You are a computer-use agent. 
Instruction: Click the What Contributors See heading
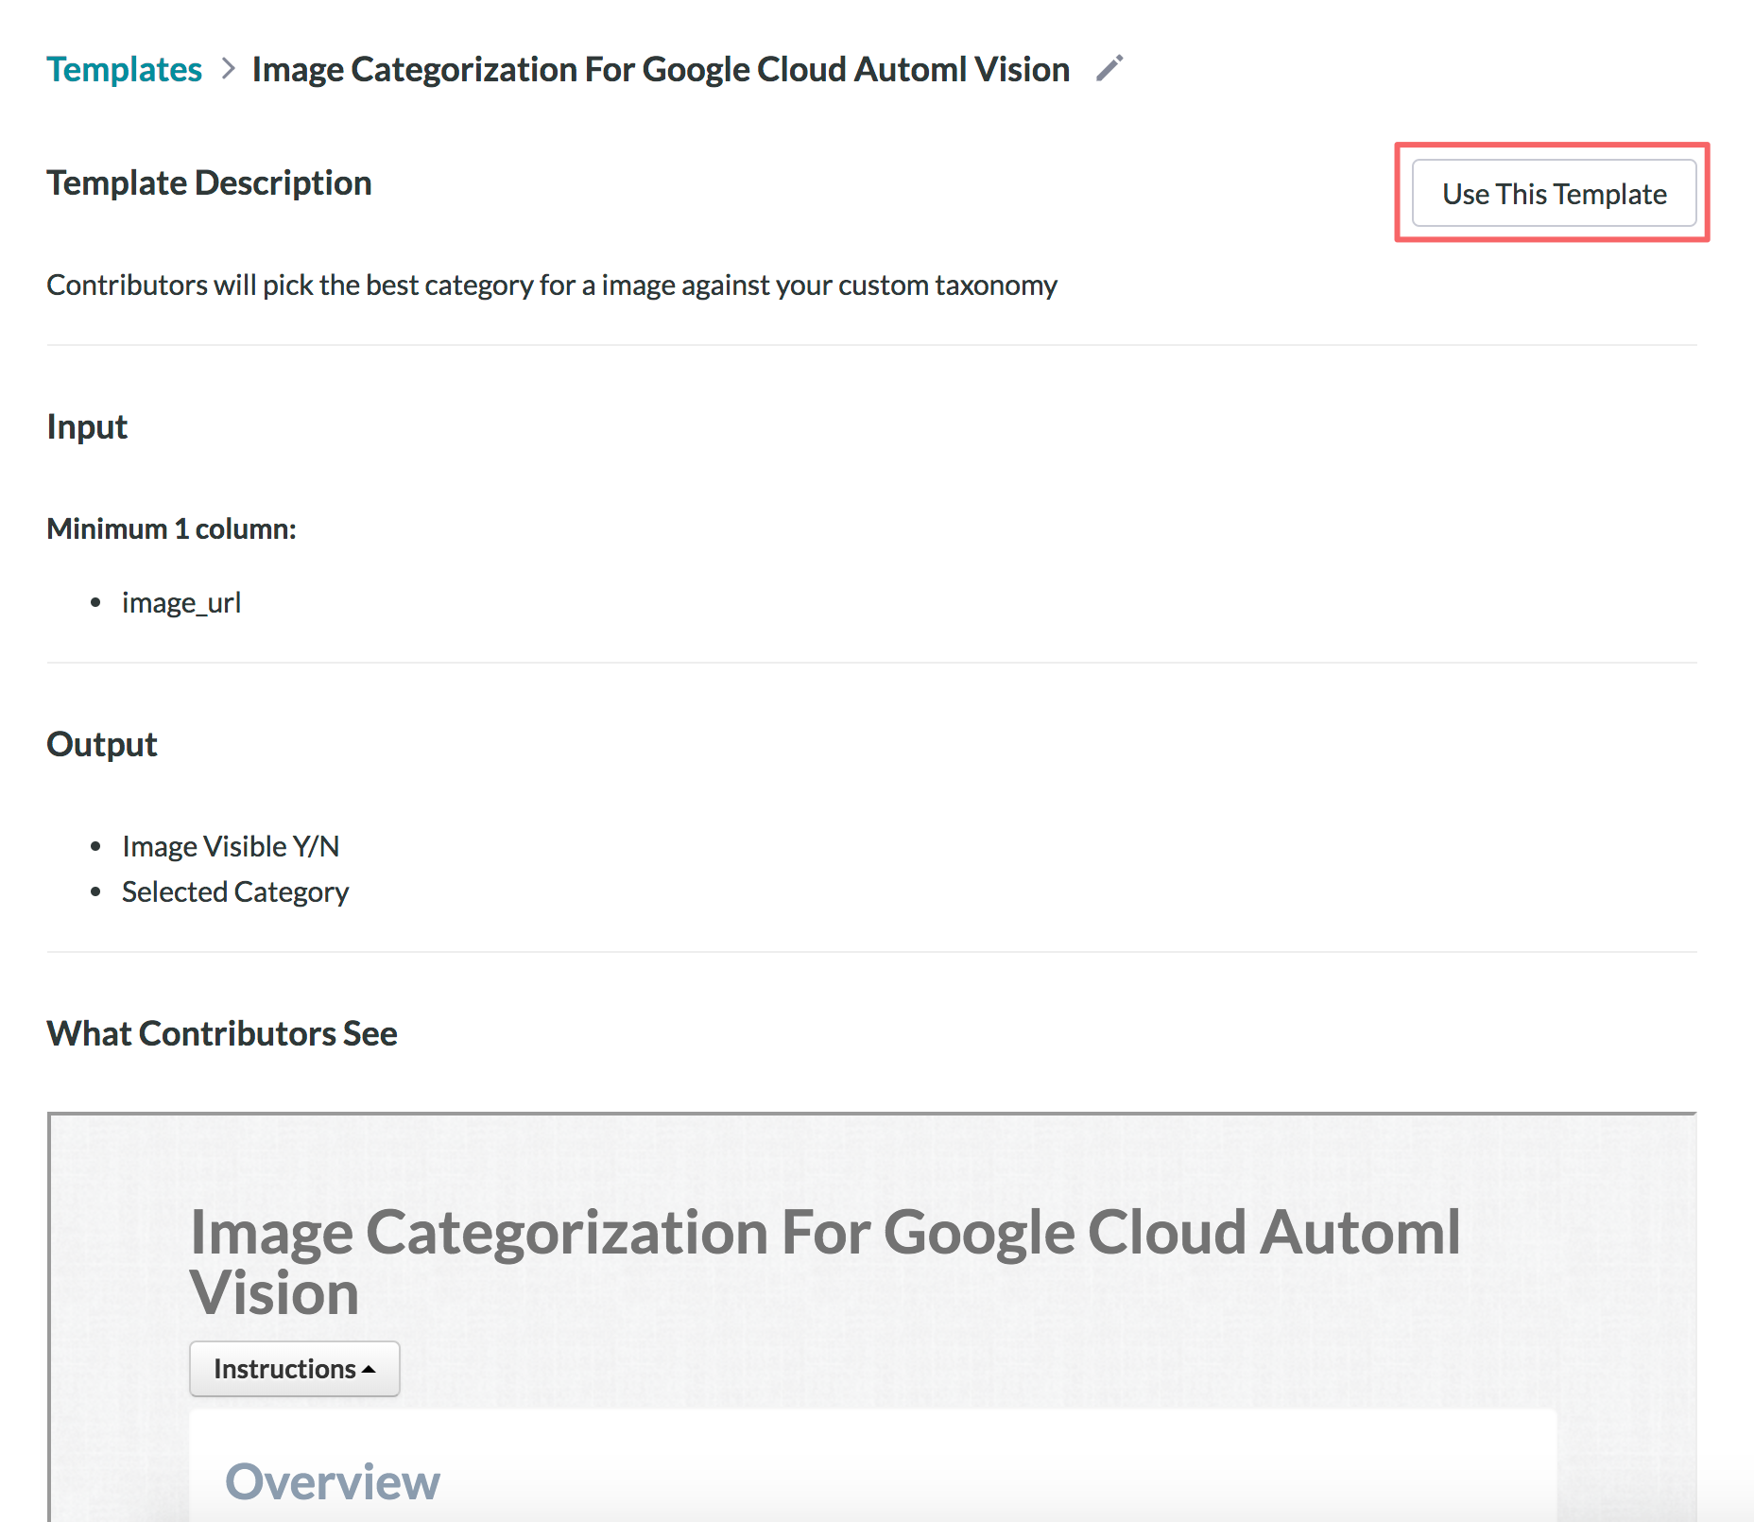pyautogui.click(x=222, y=1033)
